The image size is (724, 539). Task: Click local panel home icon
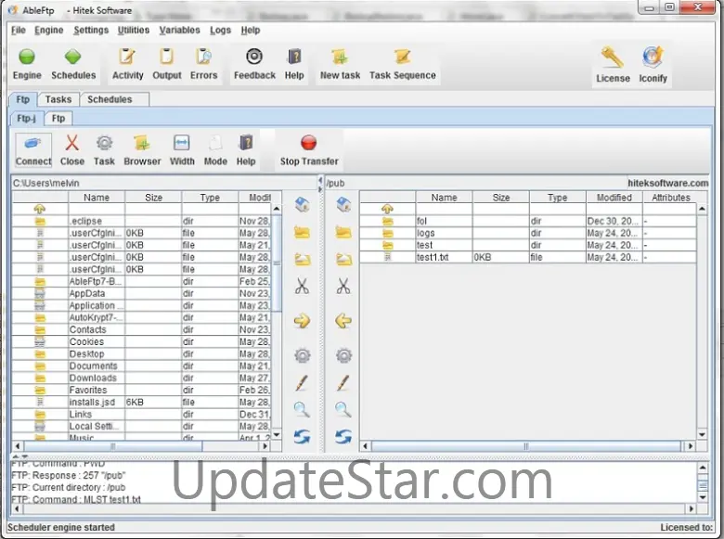(x=302, y=204)
